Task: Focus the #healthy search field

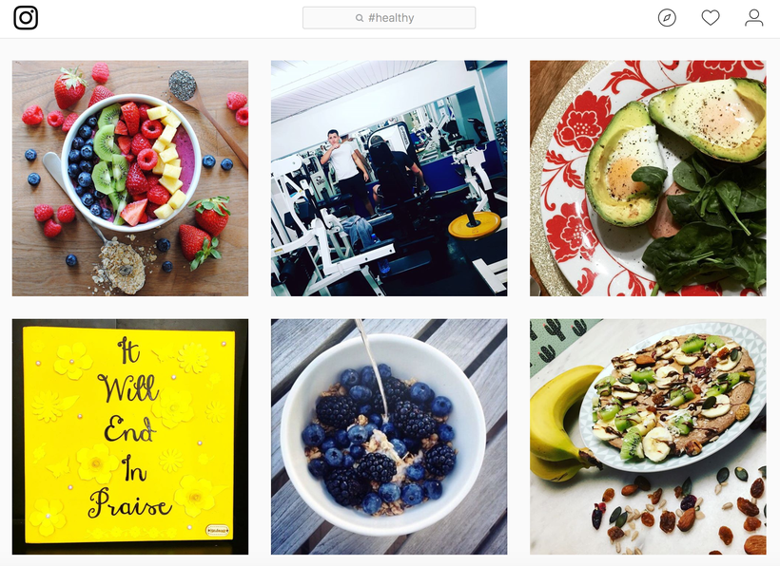Action: pyautogui.click(x=389, y=18)
